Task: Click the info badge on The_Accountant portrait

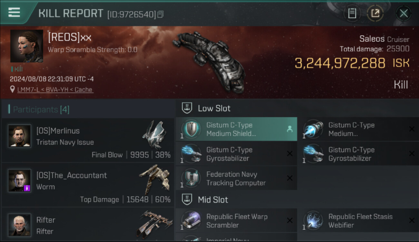Action: click(x=27, y=188)
